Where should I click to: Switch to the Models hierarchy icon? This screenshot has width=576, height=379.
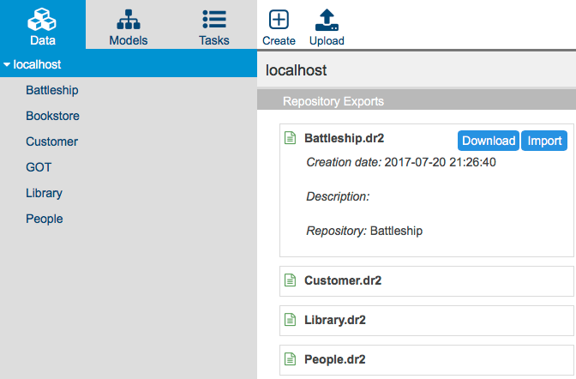pos(129,20)
